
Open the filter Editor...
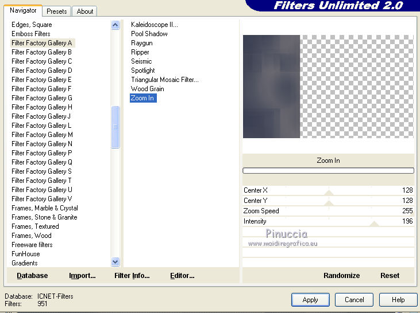click(x=182, y=276)
